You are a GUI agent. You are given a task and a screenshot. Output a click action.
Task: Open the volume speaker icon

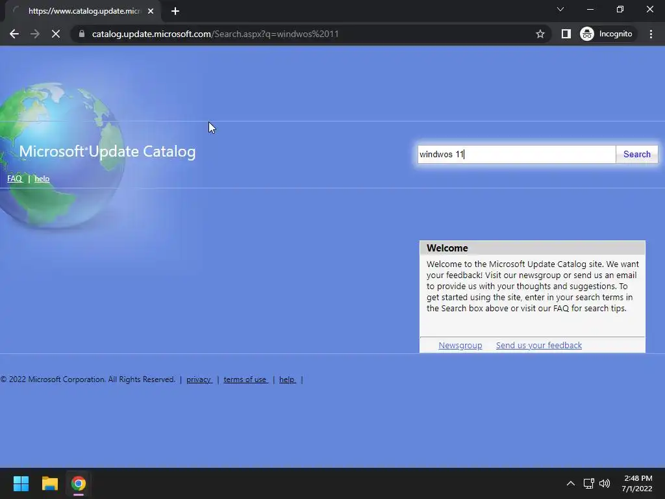pos(605,483)
